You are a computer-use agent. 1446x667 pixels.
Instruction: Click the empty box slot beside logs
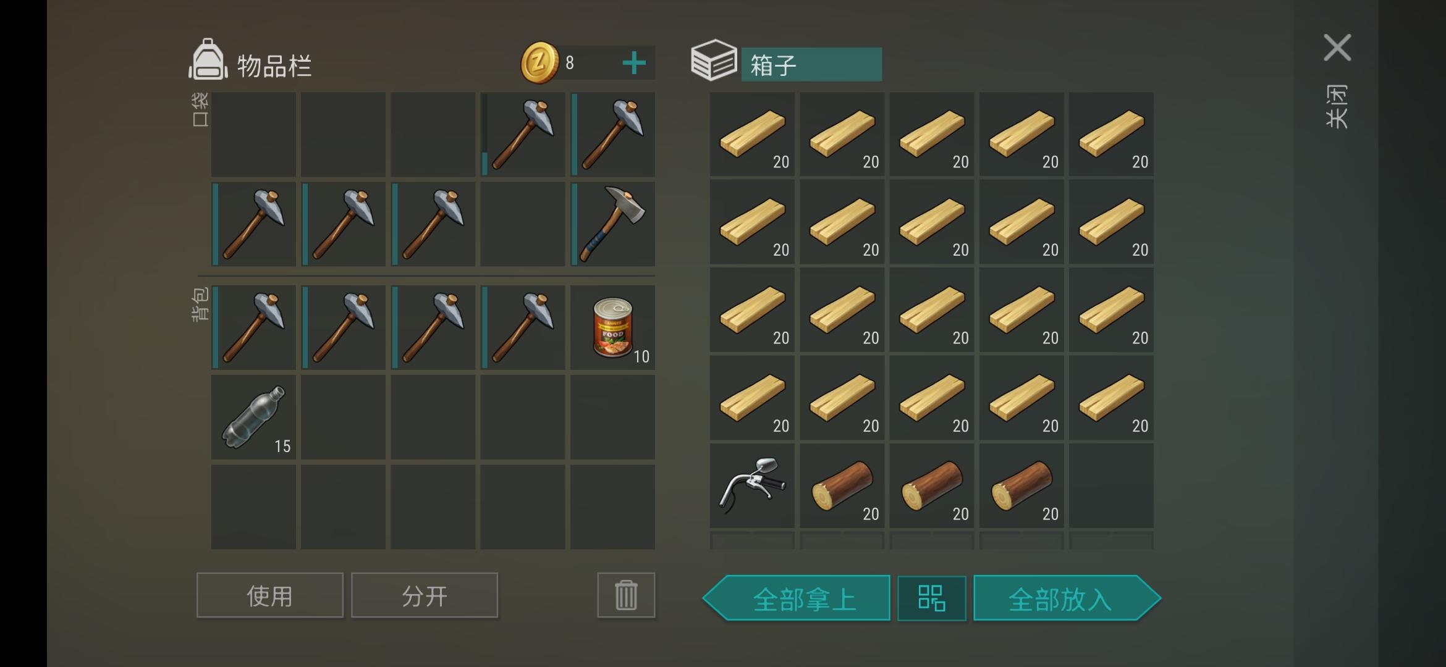1111,485
